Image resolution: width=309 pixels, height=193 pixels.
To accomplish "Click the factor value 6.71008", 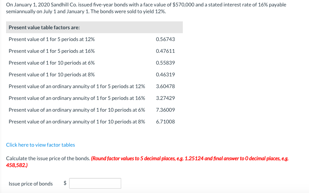I will 165,122.
